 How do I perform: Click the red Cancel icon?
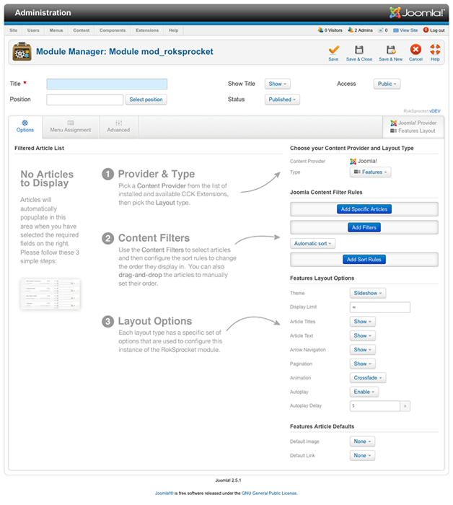click(415, 50)
